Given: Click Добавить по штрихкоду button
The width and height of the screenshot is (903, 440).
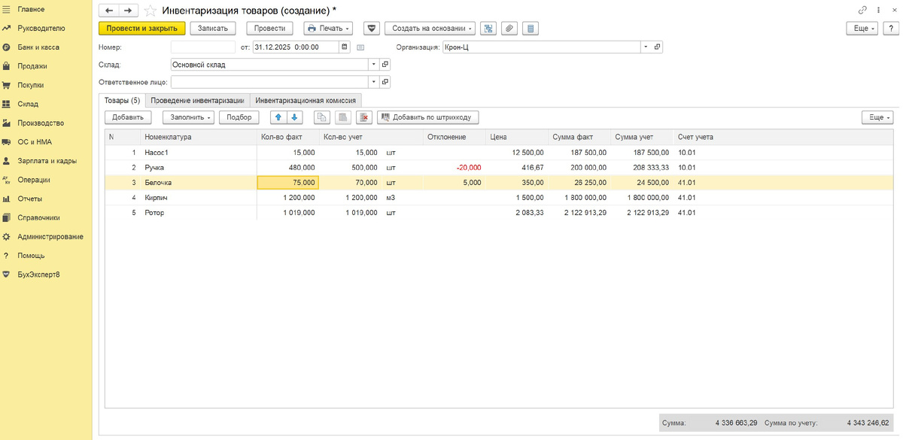Looking at the screenshot, I should (x=428, y=117).
